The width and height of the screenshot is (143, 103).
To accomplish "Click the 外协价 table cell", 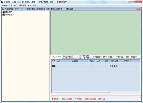I will point(115,66).
